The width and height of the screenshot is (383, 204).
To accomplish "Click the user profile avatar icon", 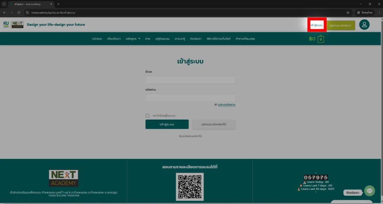I will [x=364, y=25].
